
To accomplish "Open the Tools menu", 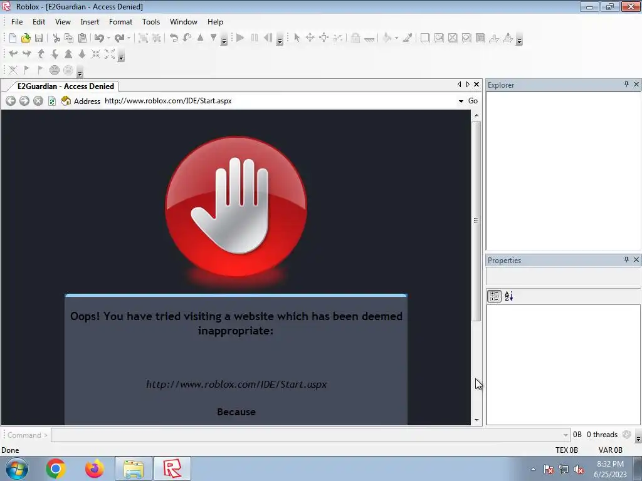I will 151,22.
